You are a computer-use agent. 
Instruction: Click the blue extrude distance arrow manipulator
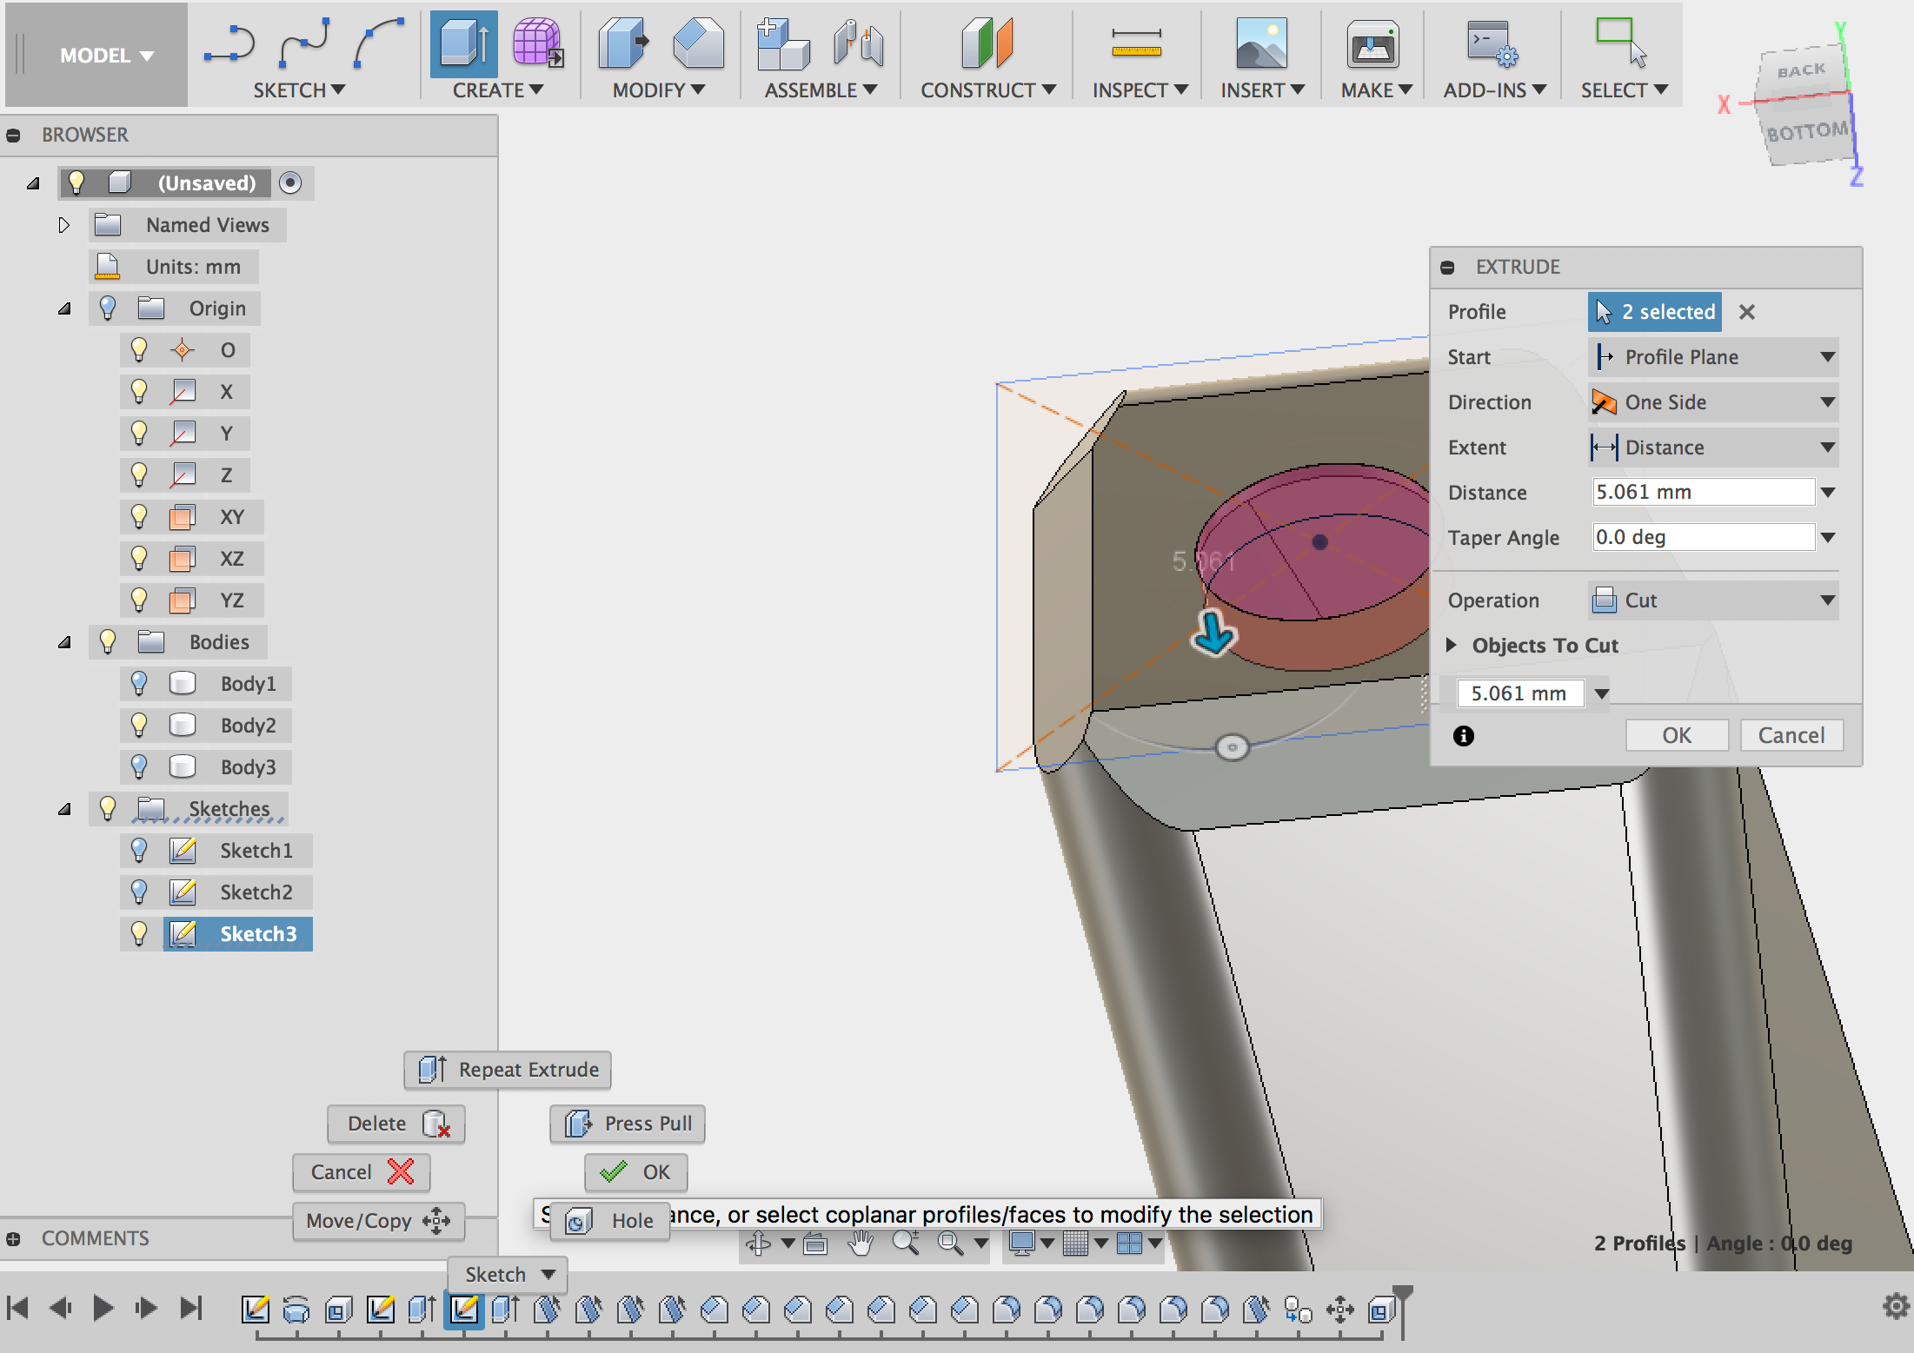coord(1213,633)
